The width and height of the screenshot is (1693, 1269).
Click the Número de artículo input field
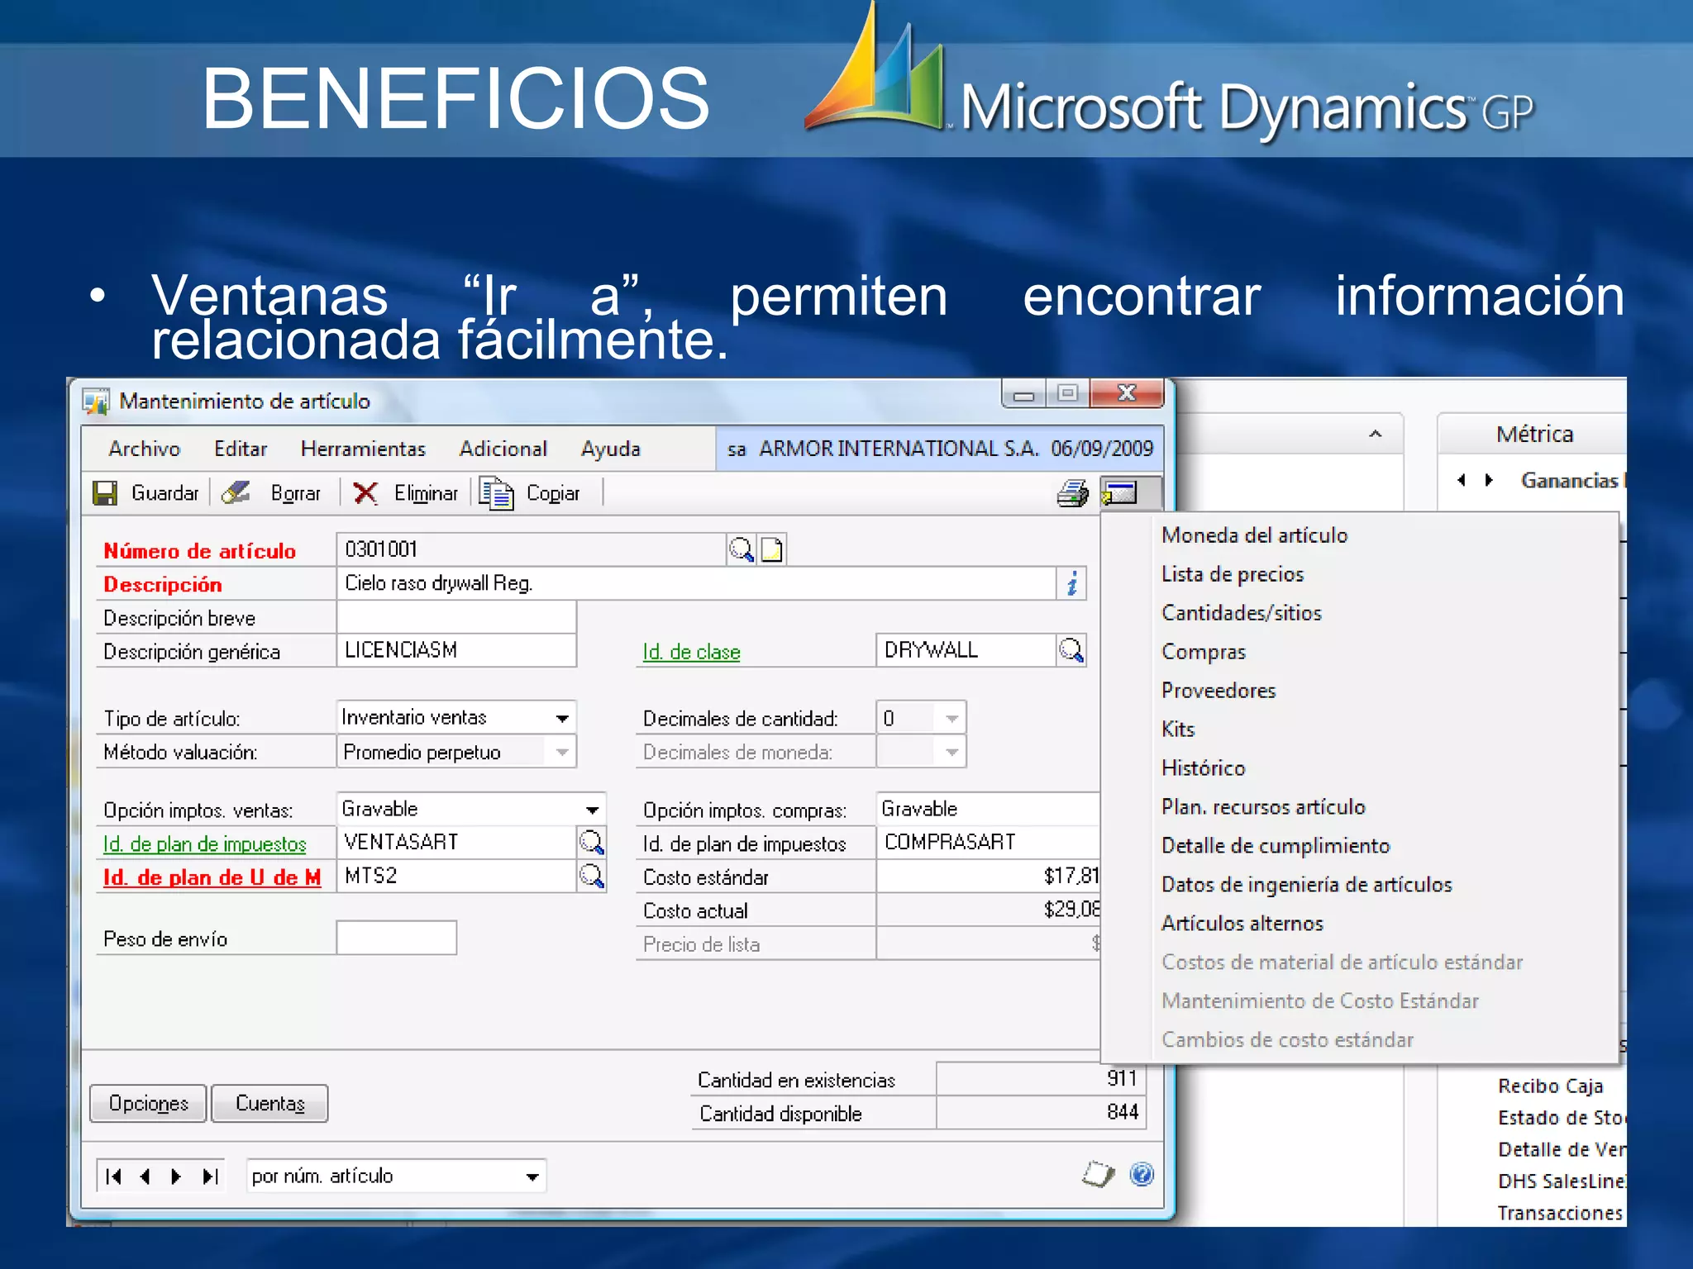[532, 549]
